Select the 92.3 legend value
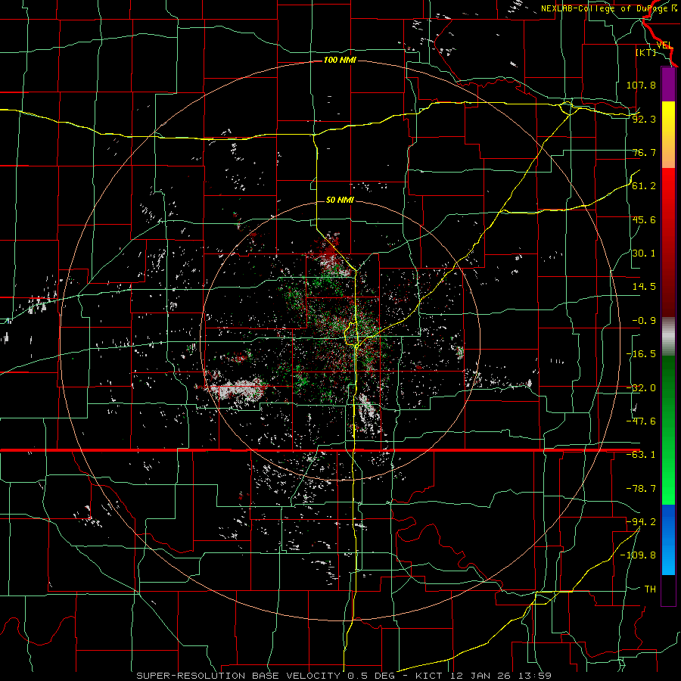 [x=644, y=119]
